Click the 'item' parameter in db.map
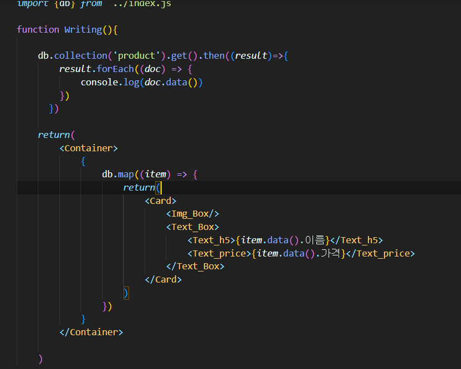 coord(156,175)
